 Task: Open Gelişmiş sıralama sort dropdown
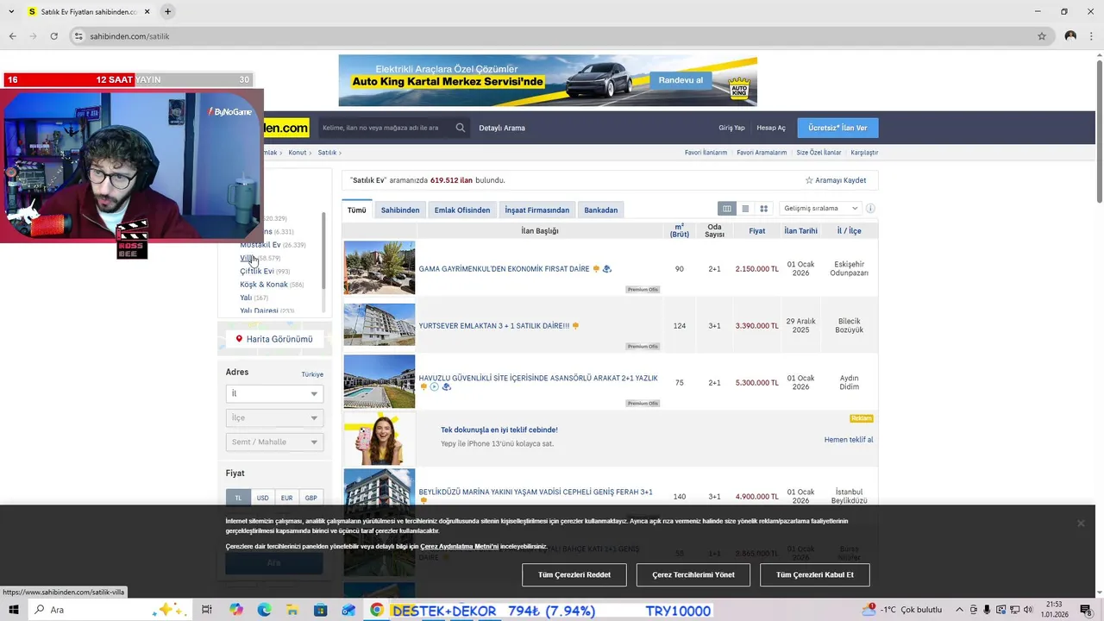[820, 209]
